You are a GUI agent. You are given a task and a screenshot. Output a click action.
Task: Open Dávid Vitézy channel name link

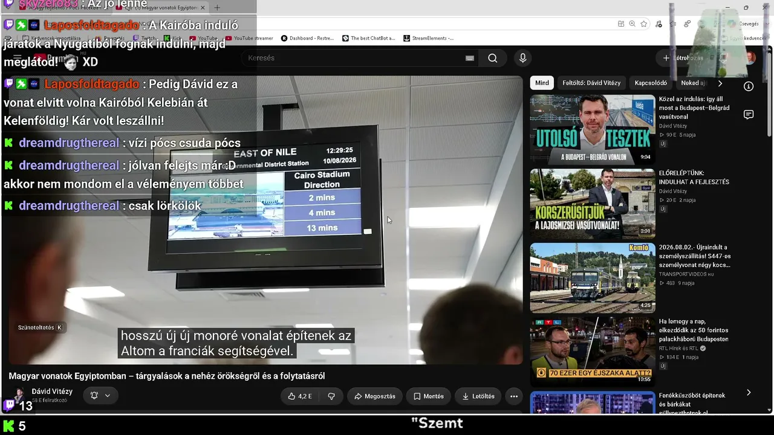point(52,391)
